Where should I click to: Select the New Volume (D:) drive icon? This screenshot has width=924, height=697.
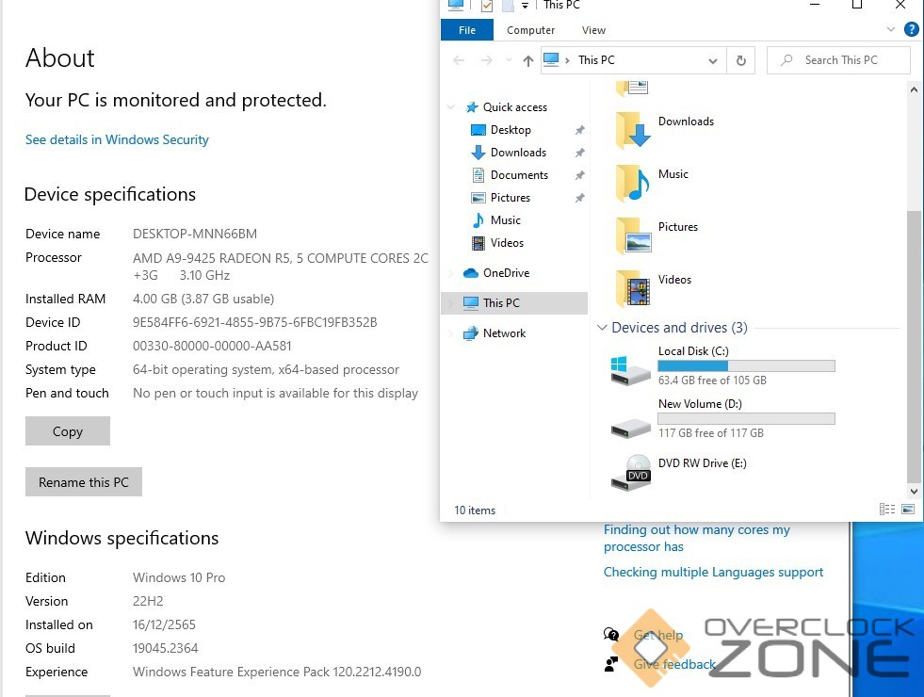[x=630, y=428]
